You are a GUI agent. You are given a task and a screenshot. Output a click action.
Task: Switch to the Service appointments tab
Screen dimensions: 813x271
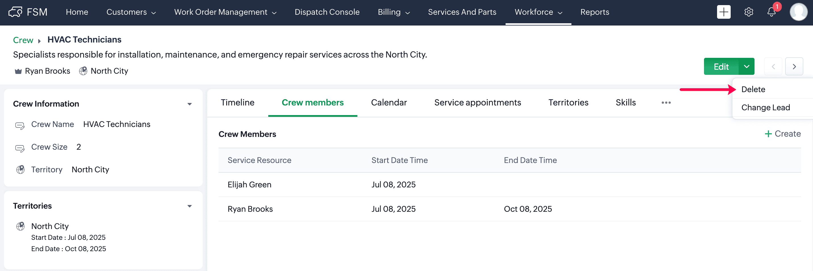click(477, 102)
